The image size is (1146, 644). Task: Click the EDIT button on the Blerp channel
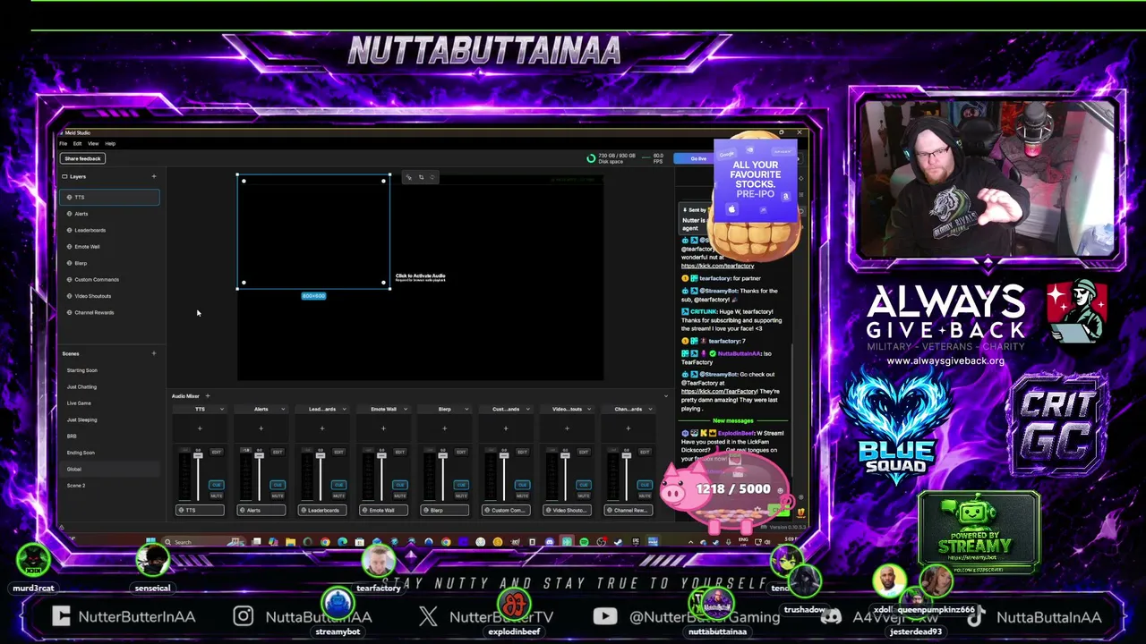point(461,452)
